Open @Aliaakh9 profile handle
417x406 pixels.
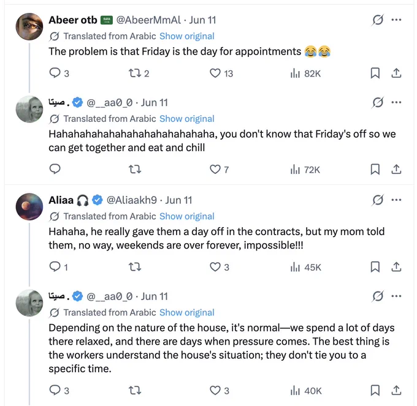pos(132,200)
